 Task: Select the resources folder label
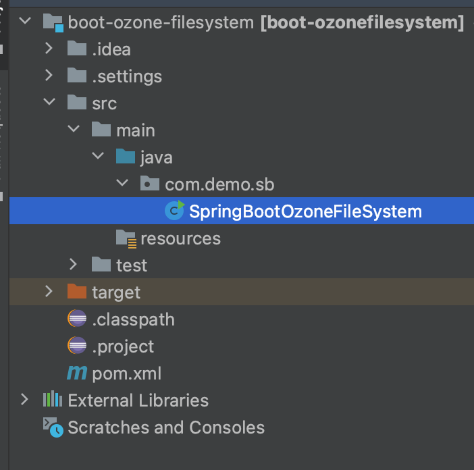point(181,239)
